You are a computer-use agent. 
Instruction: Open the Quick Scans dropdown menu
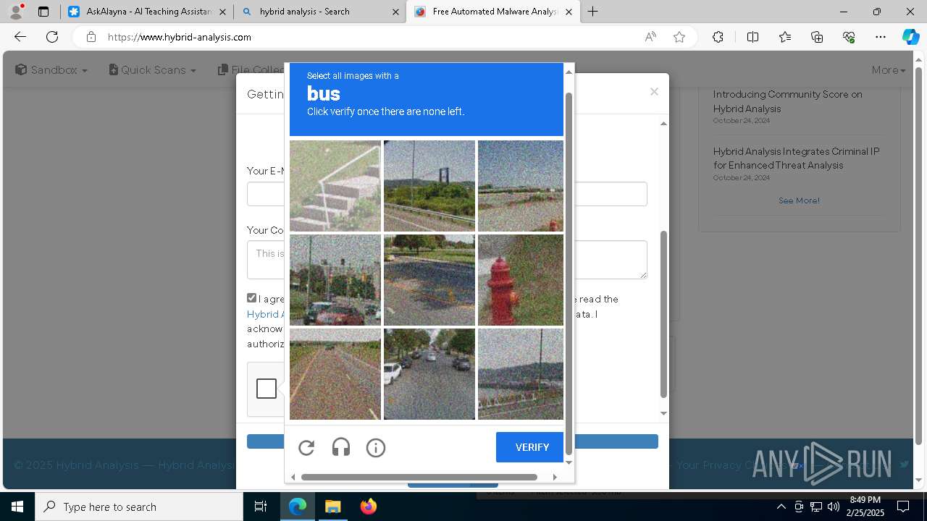coord(152,69)
